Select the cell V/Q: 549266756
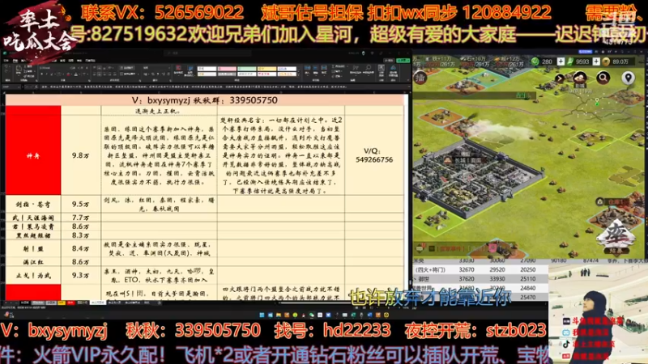Viewport: 648px width, 364px height. tap(374, 155)
